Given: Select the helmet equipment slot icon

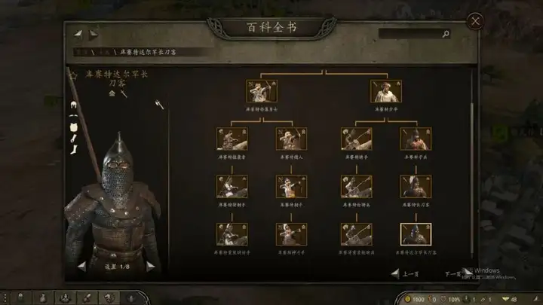Looking at the screenshot, I should (73, 105).
